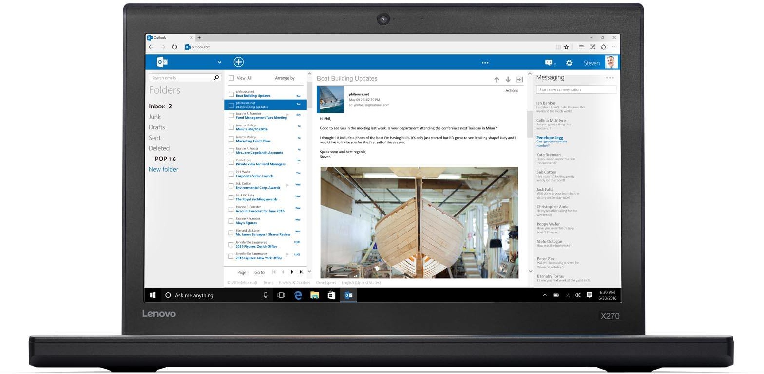Open Penelope Legg's conversation
Screen dimensions: 764x374
tap(550, 138)
